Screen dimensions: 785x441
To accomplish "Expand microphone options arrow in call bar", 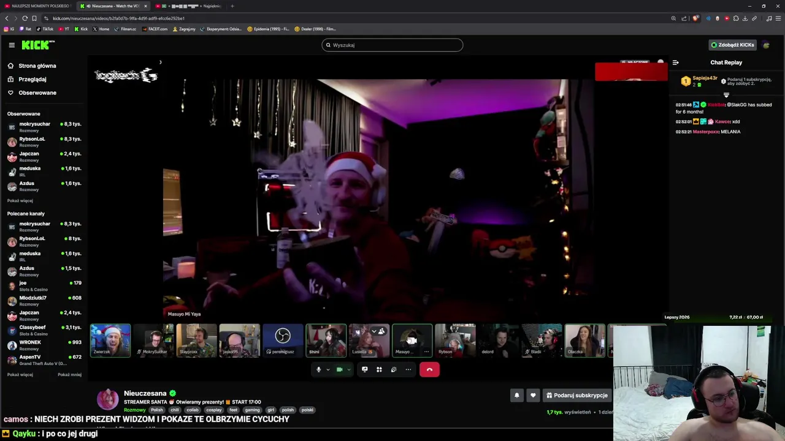I will point(327,369).
